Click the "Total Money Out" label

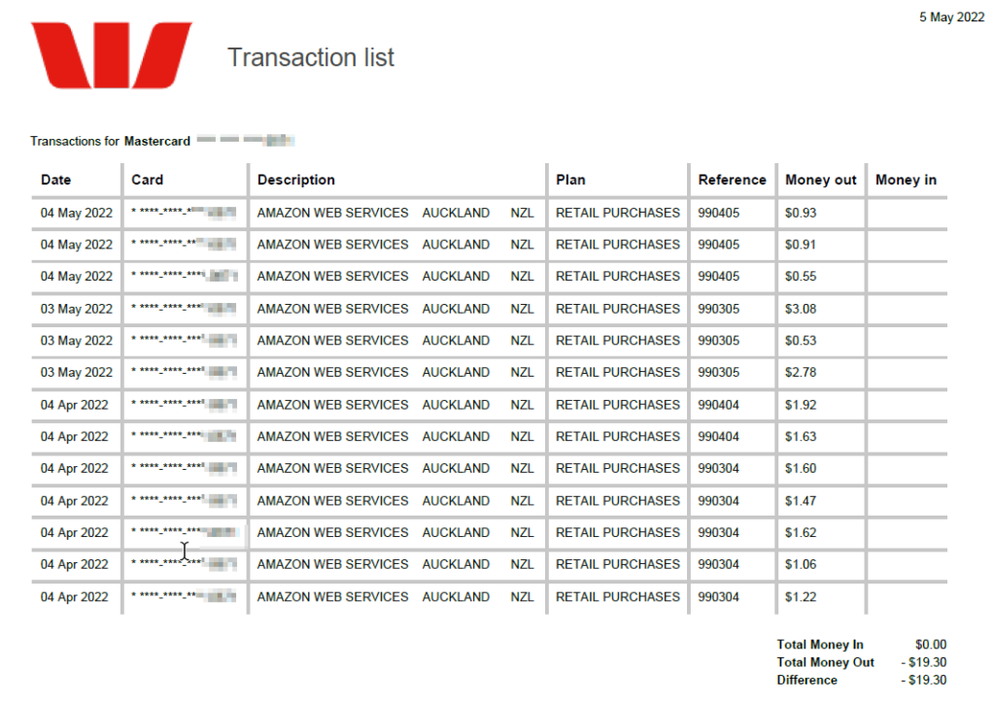pos(825,662)
